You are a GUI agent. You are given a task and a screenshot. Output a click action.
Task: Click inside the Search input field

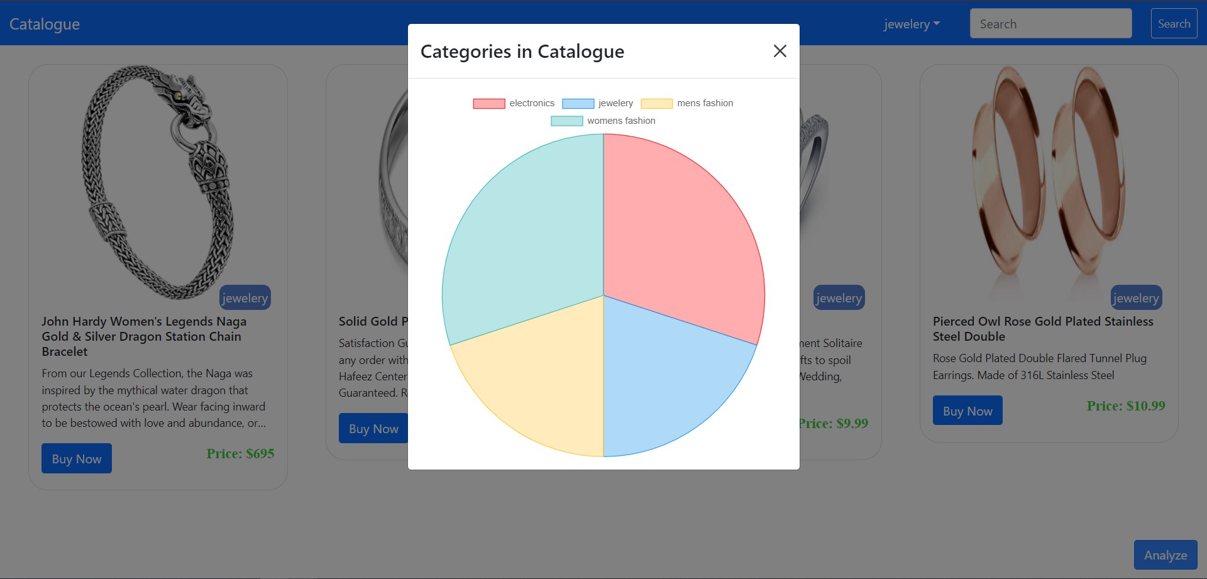tap(1050, 23)
